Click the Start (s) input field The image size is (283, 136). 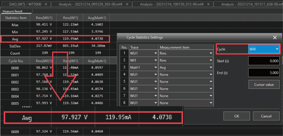tap(264, 61)
